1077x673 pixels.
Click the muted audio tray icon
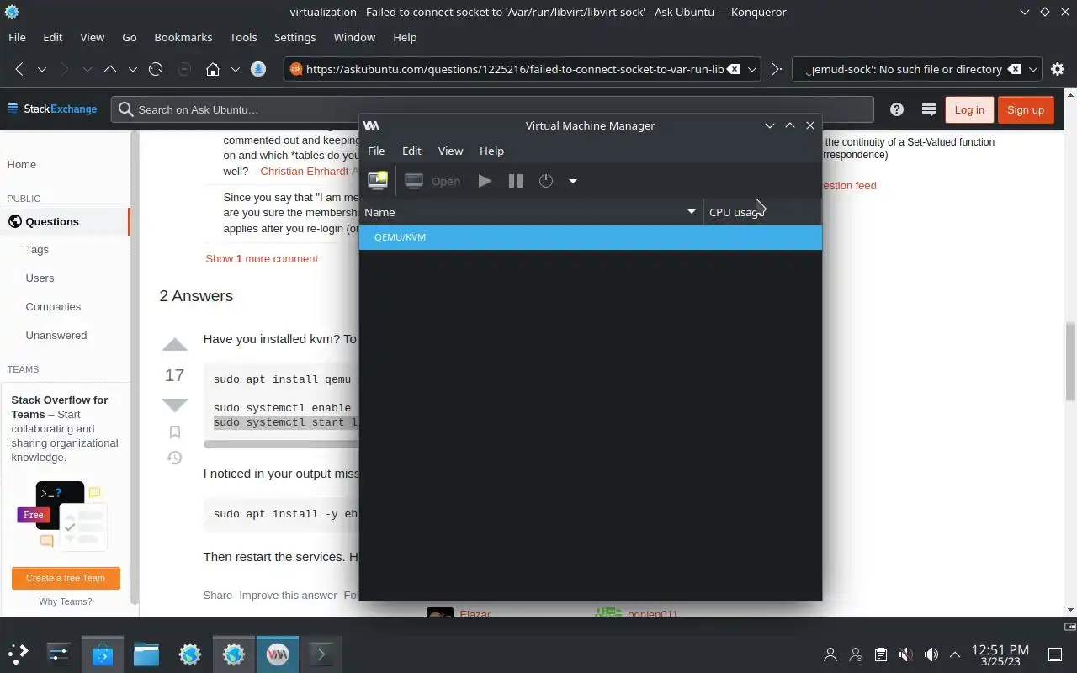[905, 654]
